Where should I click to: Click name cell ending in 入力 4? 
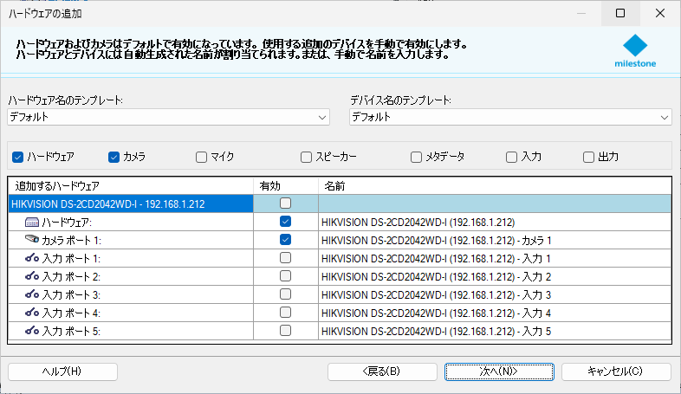click(x=495, y=313)
